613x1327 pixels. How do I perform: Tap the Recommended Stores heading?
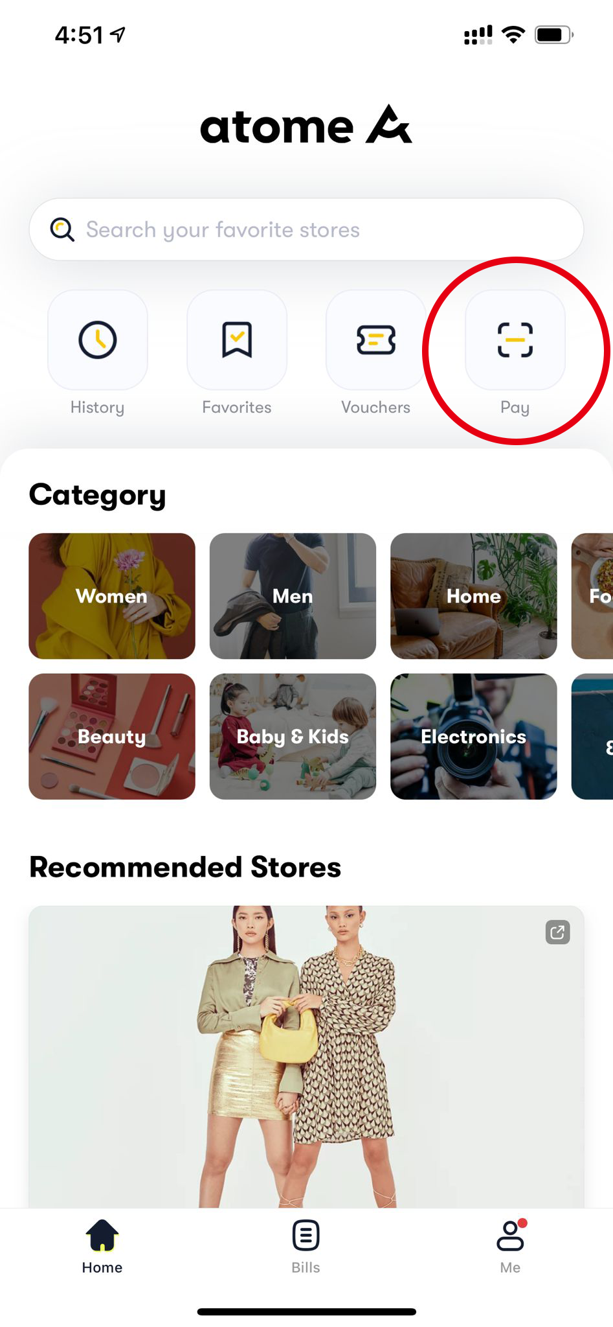185,867
